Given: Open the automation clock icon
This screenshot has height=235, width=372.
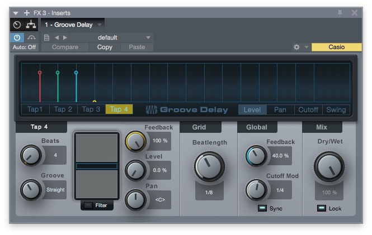Looking at the screenshot, I should [x=17, y=25].
